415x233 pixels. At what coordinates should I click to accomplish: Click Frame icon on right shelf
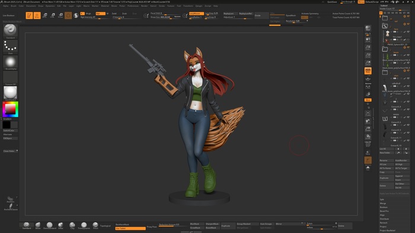point(368,114)
